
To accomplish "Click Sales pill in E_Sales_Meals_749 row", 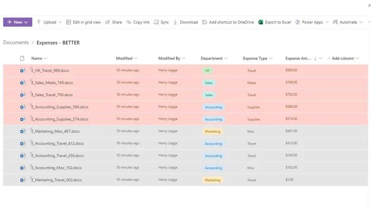I will point(209,83).
